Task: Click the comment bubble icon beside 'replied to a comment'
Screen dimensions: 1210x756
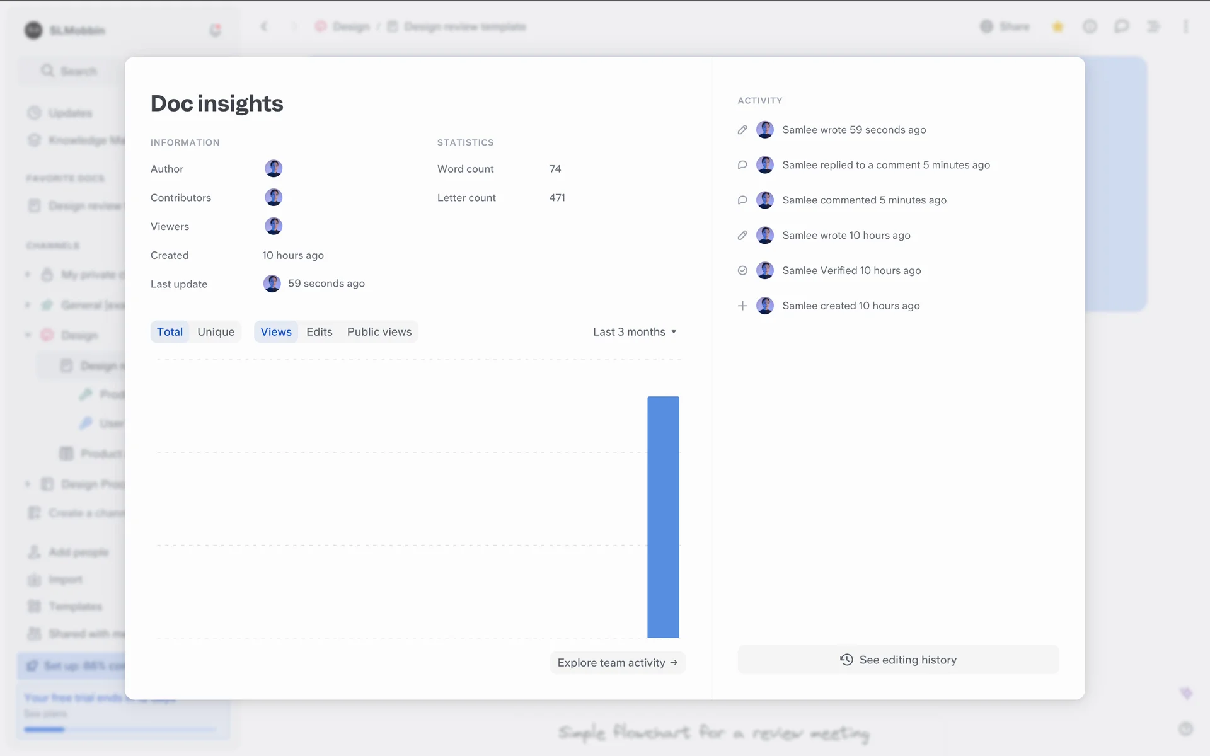Action: point(742,165)
